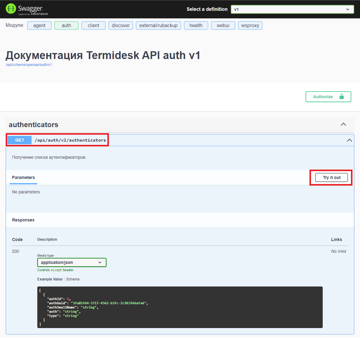Collapse the authenticators section with its chevron
Screen dimensions: 360x338
point(343,124)
